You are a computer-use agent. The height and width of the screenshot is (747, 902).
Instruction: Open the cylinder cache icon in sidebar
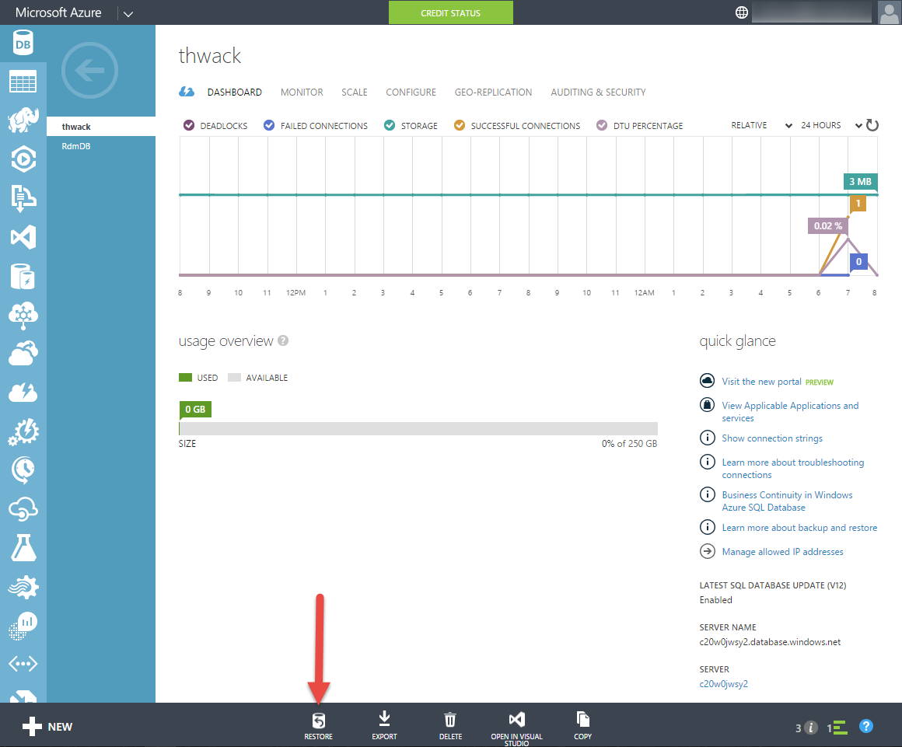(x=23, y=276)
